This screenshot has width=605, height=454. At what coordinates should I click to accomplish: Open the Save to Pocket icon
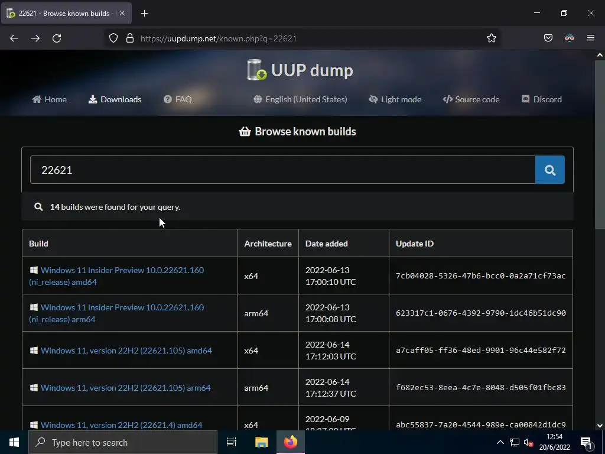click(548, 38)
